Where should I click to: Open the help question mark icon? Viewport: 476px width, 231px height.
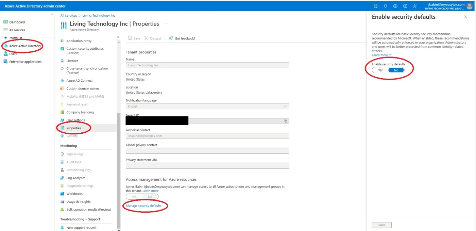pyautogui.click(x=405, y=6)
